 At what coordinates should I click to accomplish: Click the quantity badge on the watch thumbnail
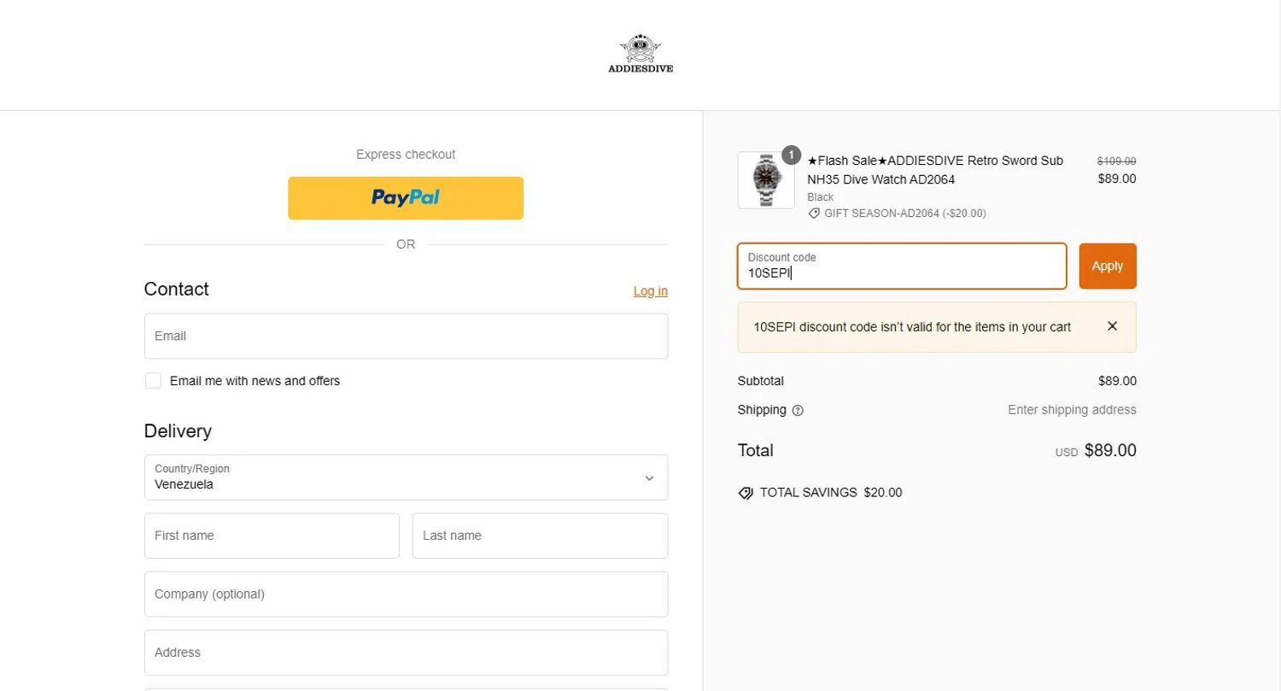[x=791, y=155]
